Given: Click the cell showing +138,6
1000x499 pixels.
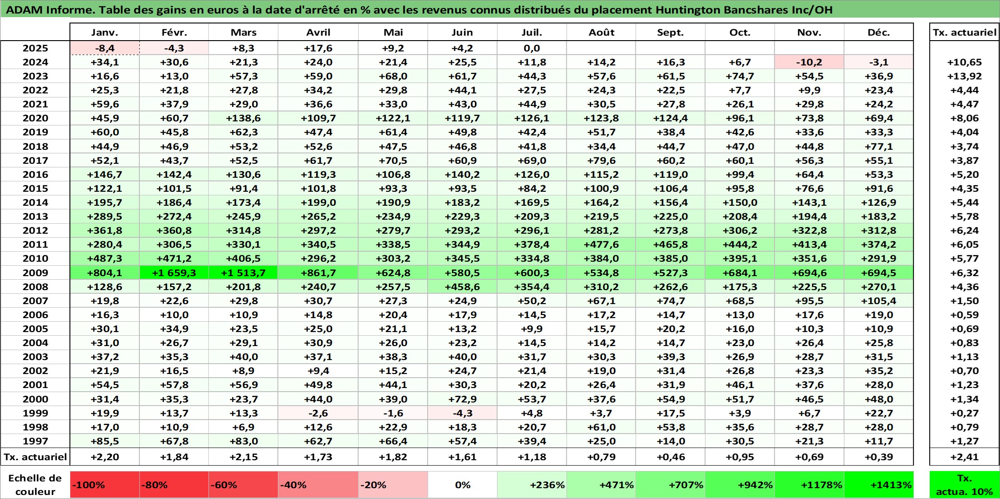Looking at the screenshot, I should tap(243, 118).
